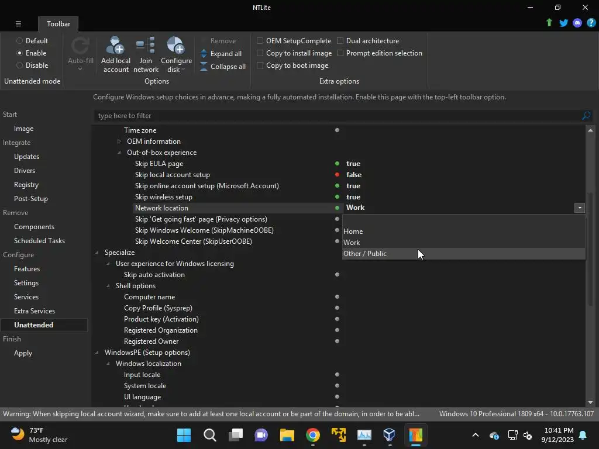Click the Network location dropdown arrow

580,208
